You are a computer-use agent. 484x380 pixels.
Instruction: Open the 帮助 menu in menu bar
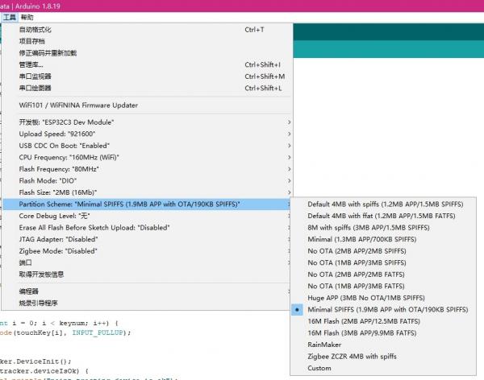coord(27,18)
